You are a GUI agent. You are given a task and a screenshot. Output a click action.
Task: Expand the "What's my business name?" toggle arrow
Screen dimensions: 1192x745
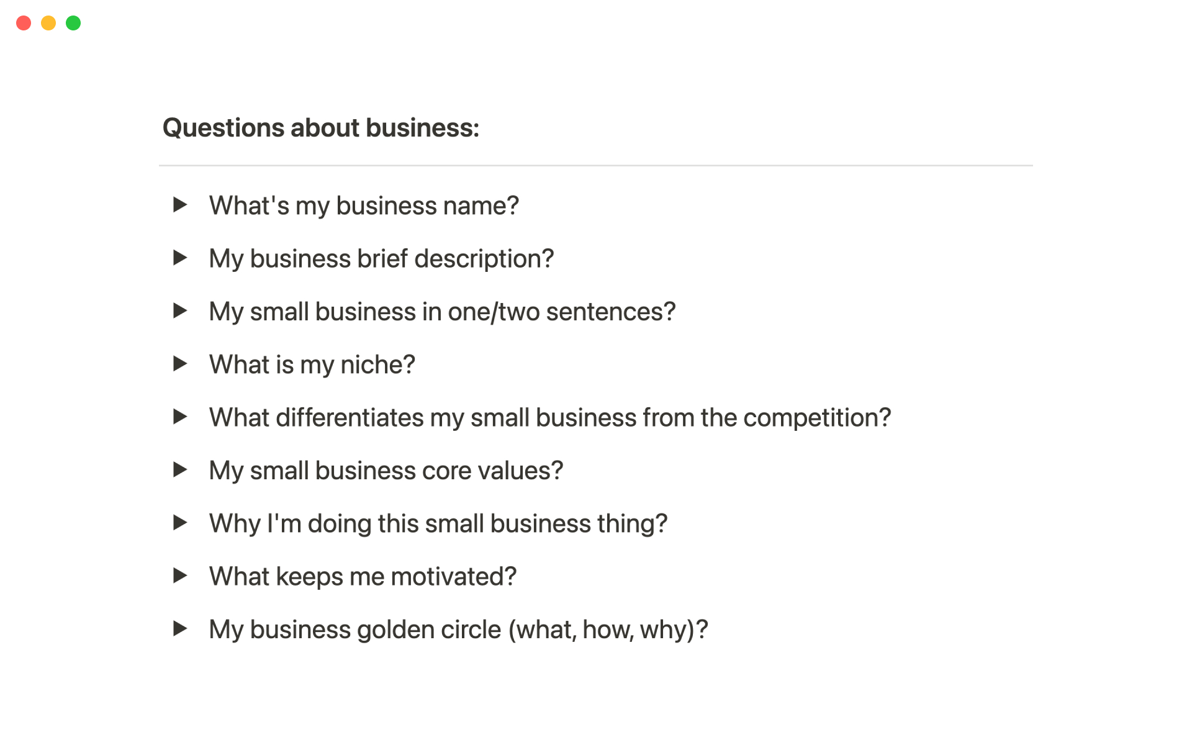(x=180, y=204)
